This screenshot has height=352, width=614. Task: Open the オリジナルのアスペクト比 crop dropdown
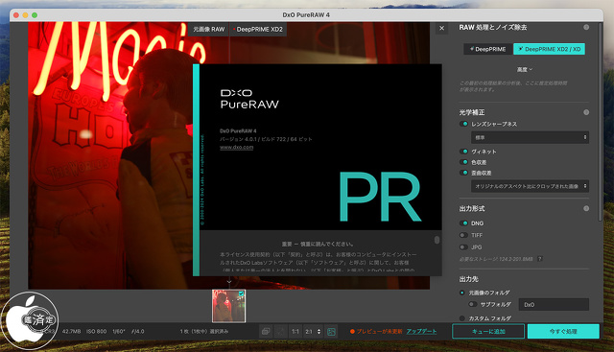point(530,186)
